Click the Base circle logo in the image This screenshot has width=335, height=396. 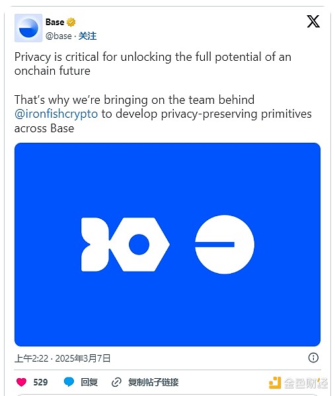225,244
